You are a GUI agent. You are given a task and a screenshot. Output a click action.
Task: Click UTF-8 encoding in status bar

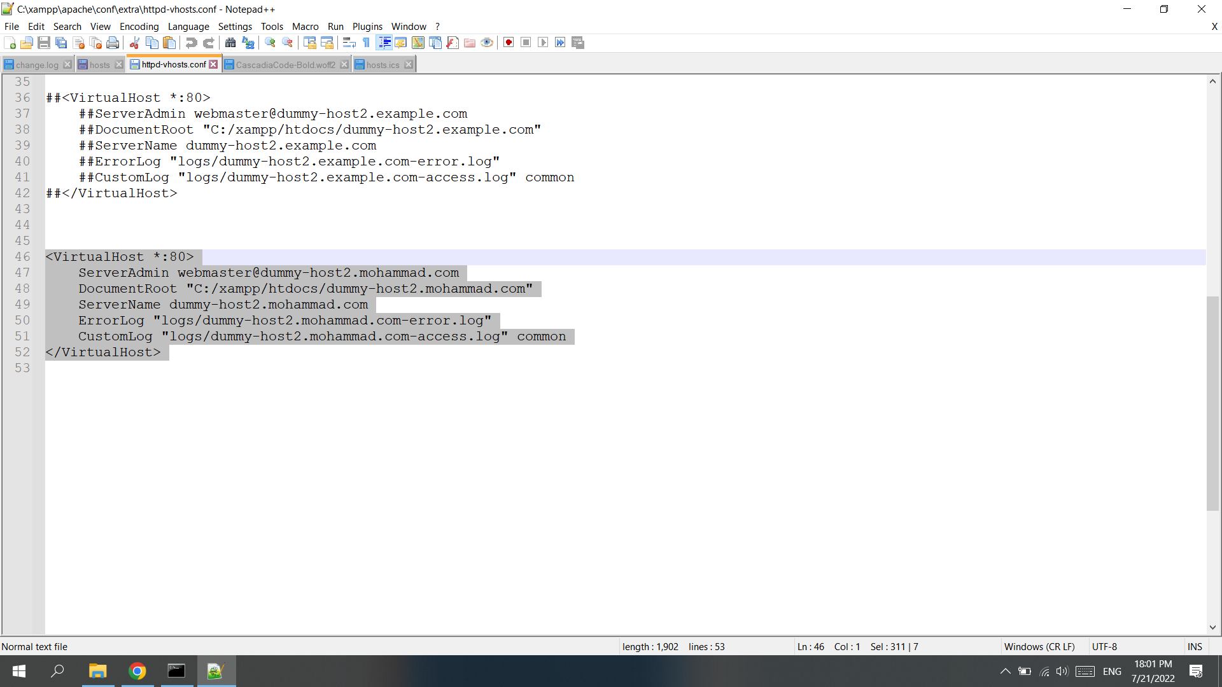tap(1105, 646)
